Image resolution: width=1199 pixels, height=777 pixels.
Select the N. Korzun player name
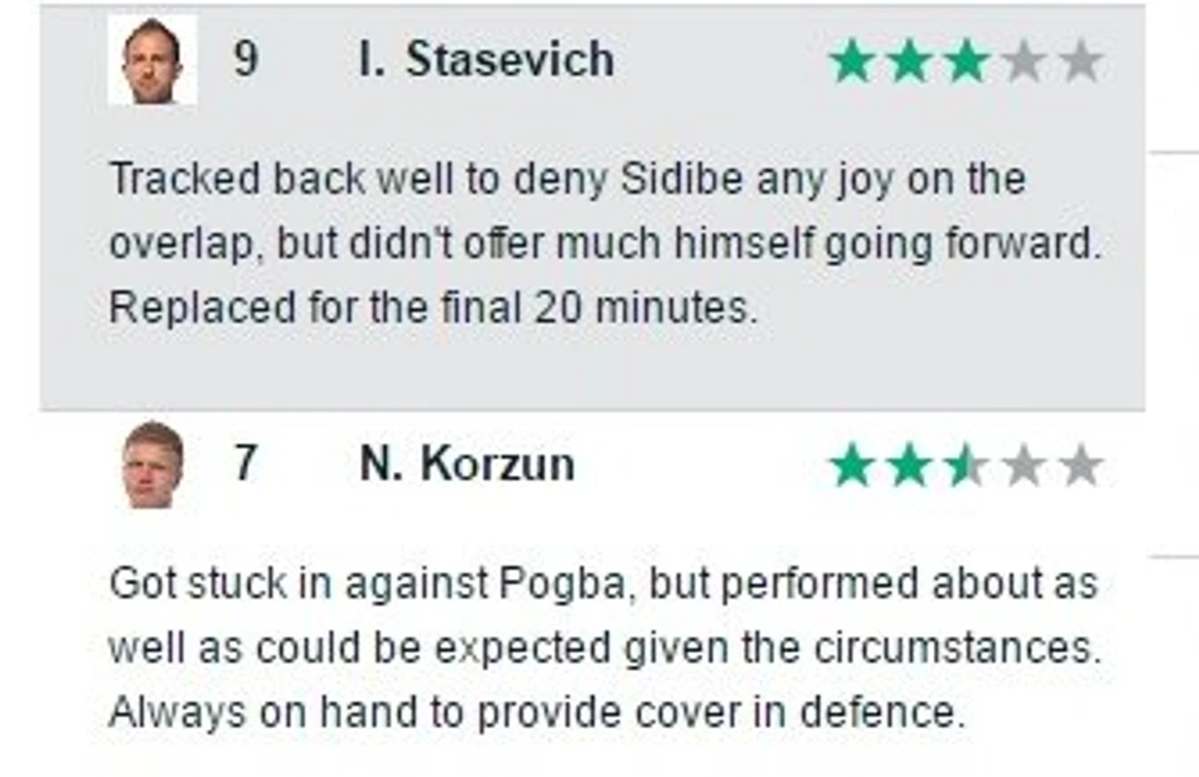click(466, 464)
